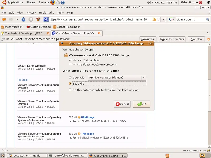
Task: Enable Do this automatically checkbox
Action: 70,90
